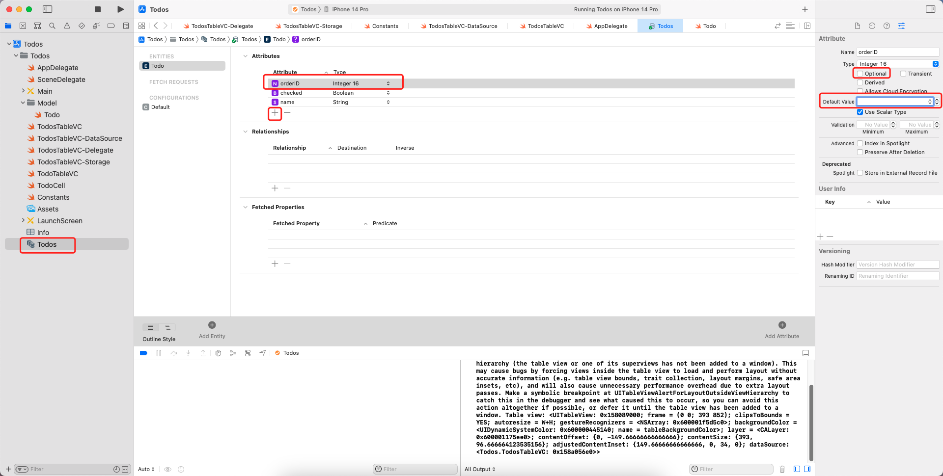Click Add Attribute button
Image resolution: width=943 pixels, height=476 pixels.
click(x=782, y=330)
